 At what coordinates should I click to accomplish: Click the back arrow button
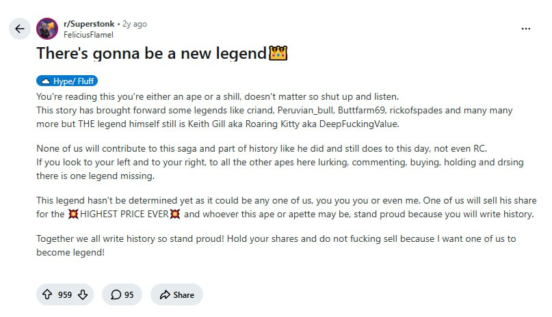(20, 29)
